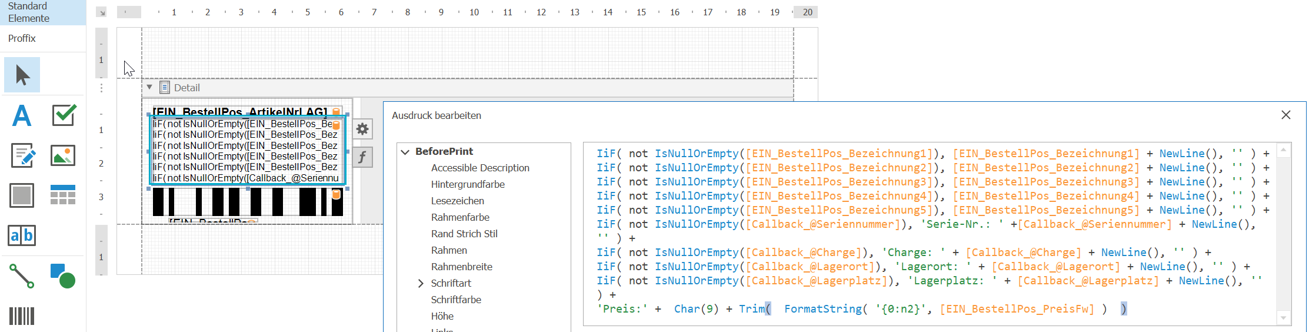Select the character comb tool

22,235
